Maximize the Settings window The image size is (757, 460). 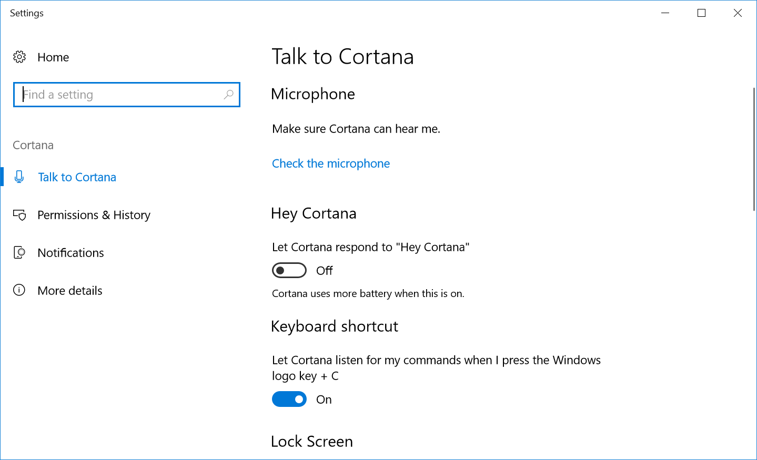701,13
